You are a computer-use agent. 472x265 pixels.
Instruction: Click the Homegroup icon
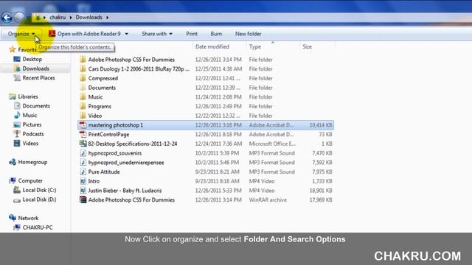pos(13,162)
